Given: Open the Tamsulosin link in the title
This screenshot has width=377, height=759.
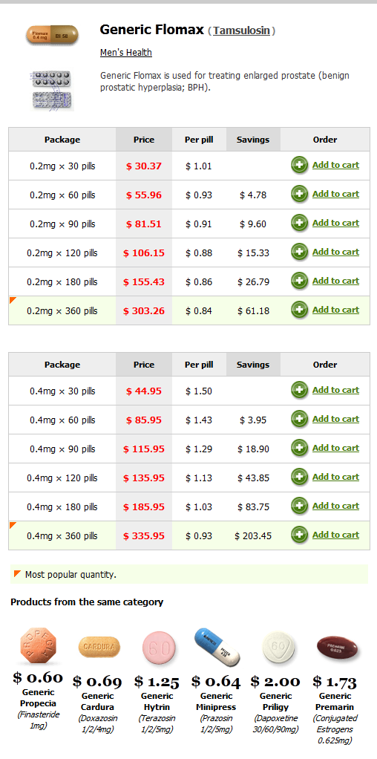Looking at the screenshot, I should 241,30.
